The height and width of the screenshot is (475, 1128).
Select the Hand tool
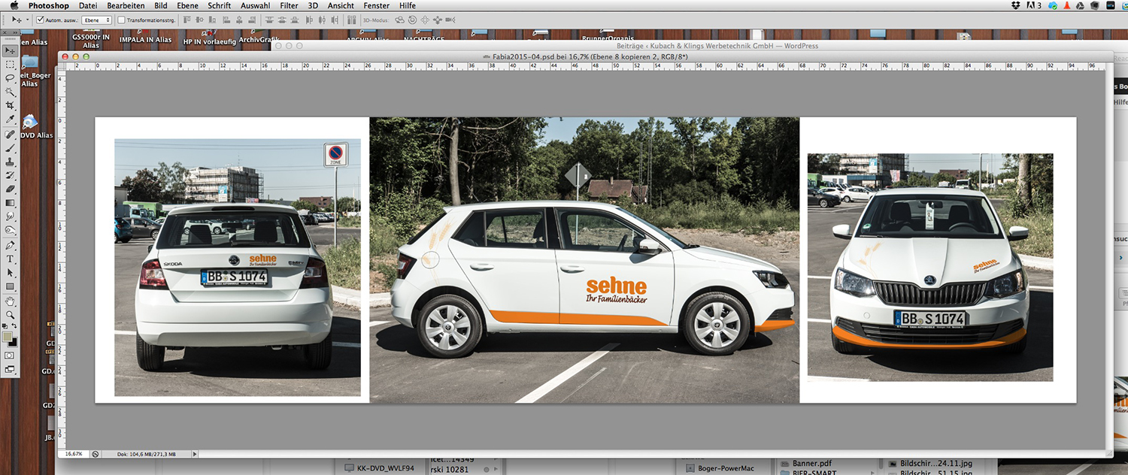point(10,301)
